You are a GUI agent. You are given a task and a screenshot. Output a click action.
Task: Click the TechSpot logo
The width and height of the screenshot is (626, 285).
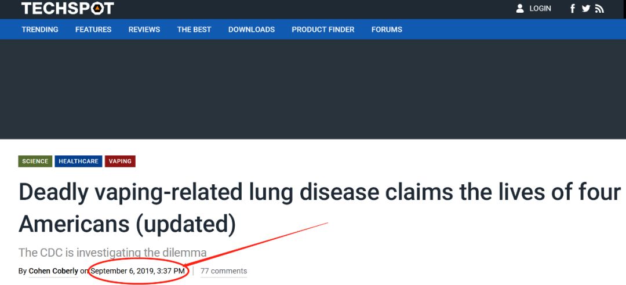click(67, 8)
